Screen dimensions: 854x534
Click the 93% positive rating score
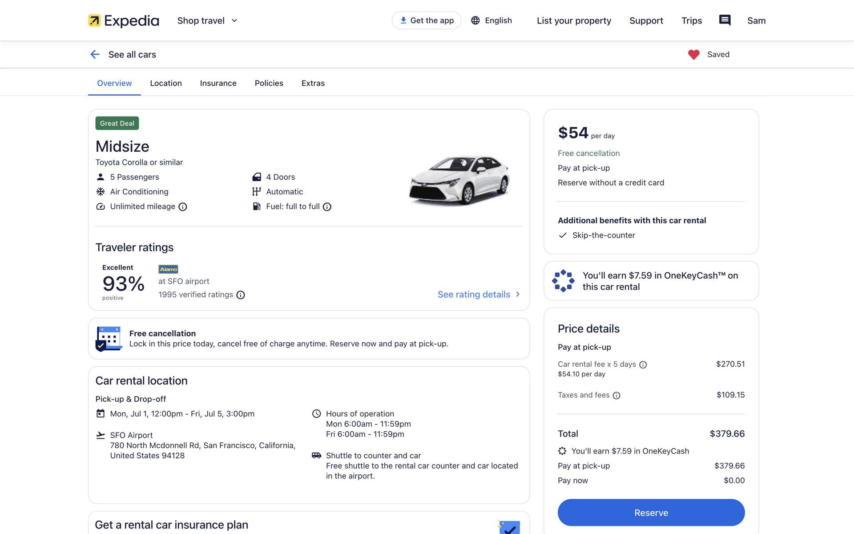[x=123, y=284]
